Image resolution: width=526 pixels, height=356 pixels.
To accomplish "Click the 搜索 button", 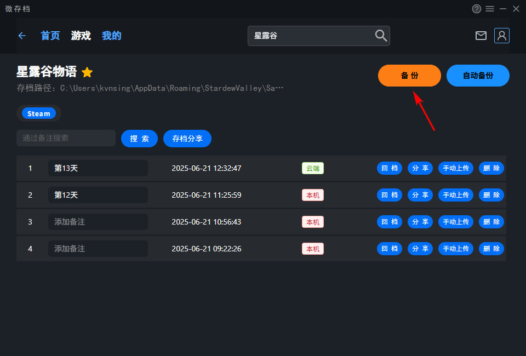I will pos(139,139).
